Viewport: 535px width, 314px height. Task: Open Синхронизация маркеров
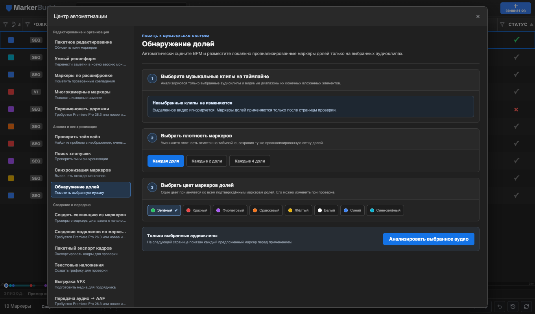(x=90, y=173)
